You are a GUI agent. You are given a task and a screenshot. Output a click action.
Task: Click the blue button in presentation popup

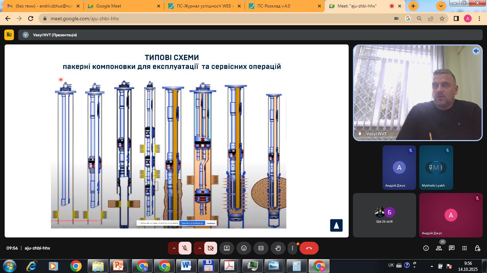pos(192,223)
